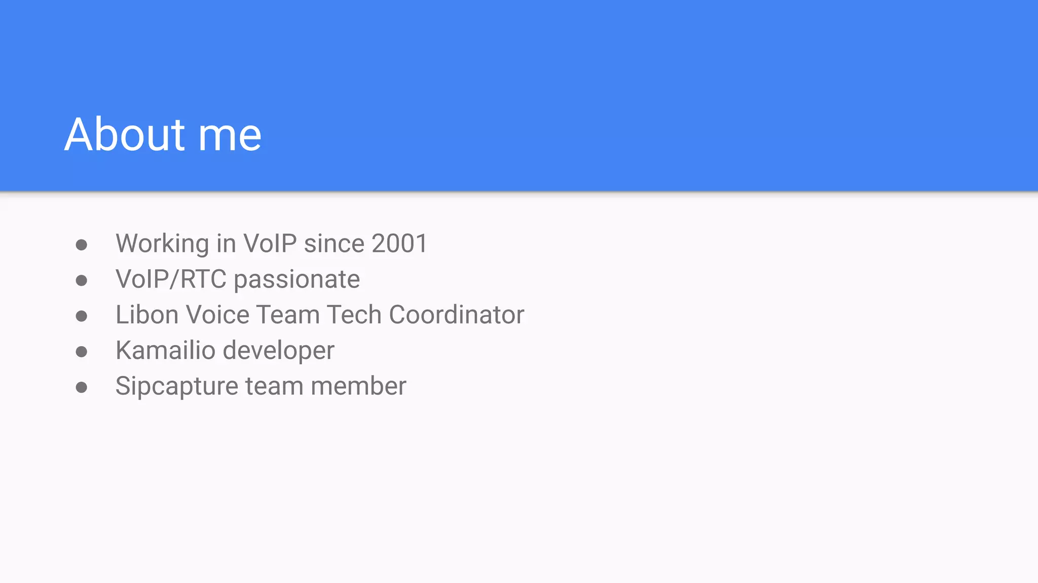Select the 'Libon Voice Team Tech Coordinator' line

tap(319, 315)
